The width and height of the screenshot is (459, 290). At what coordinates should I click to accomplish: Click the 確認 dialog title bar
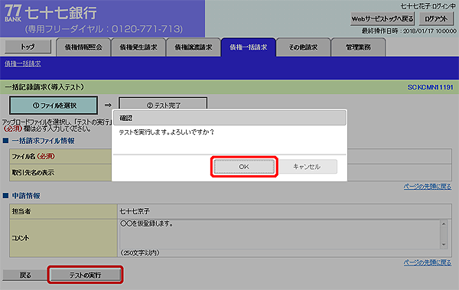[x=229, y=118]
